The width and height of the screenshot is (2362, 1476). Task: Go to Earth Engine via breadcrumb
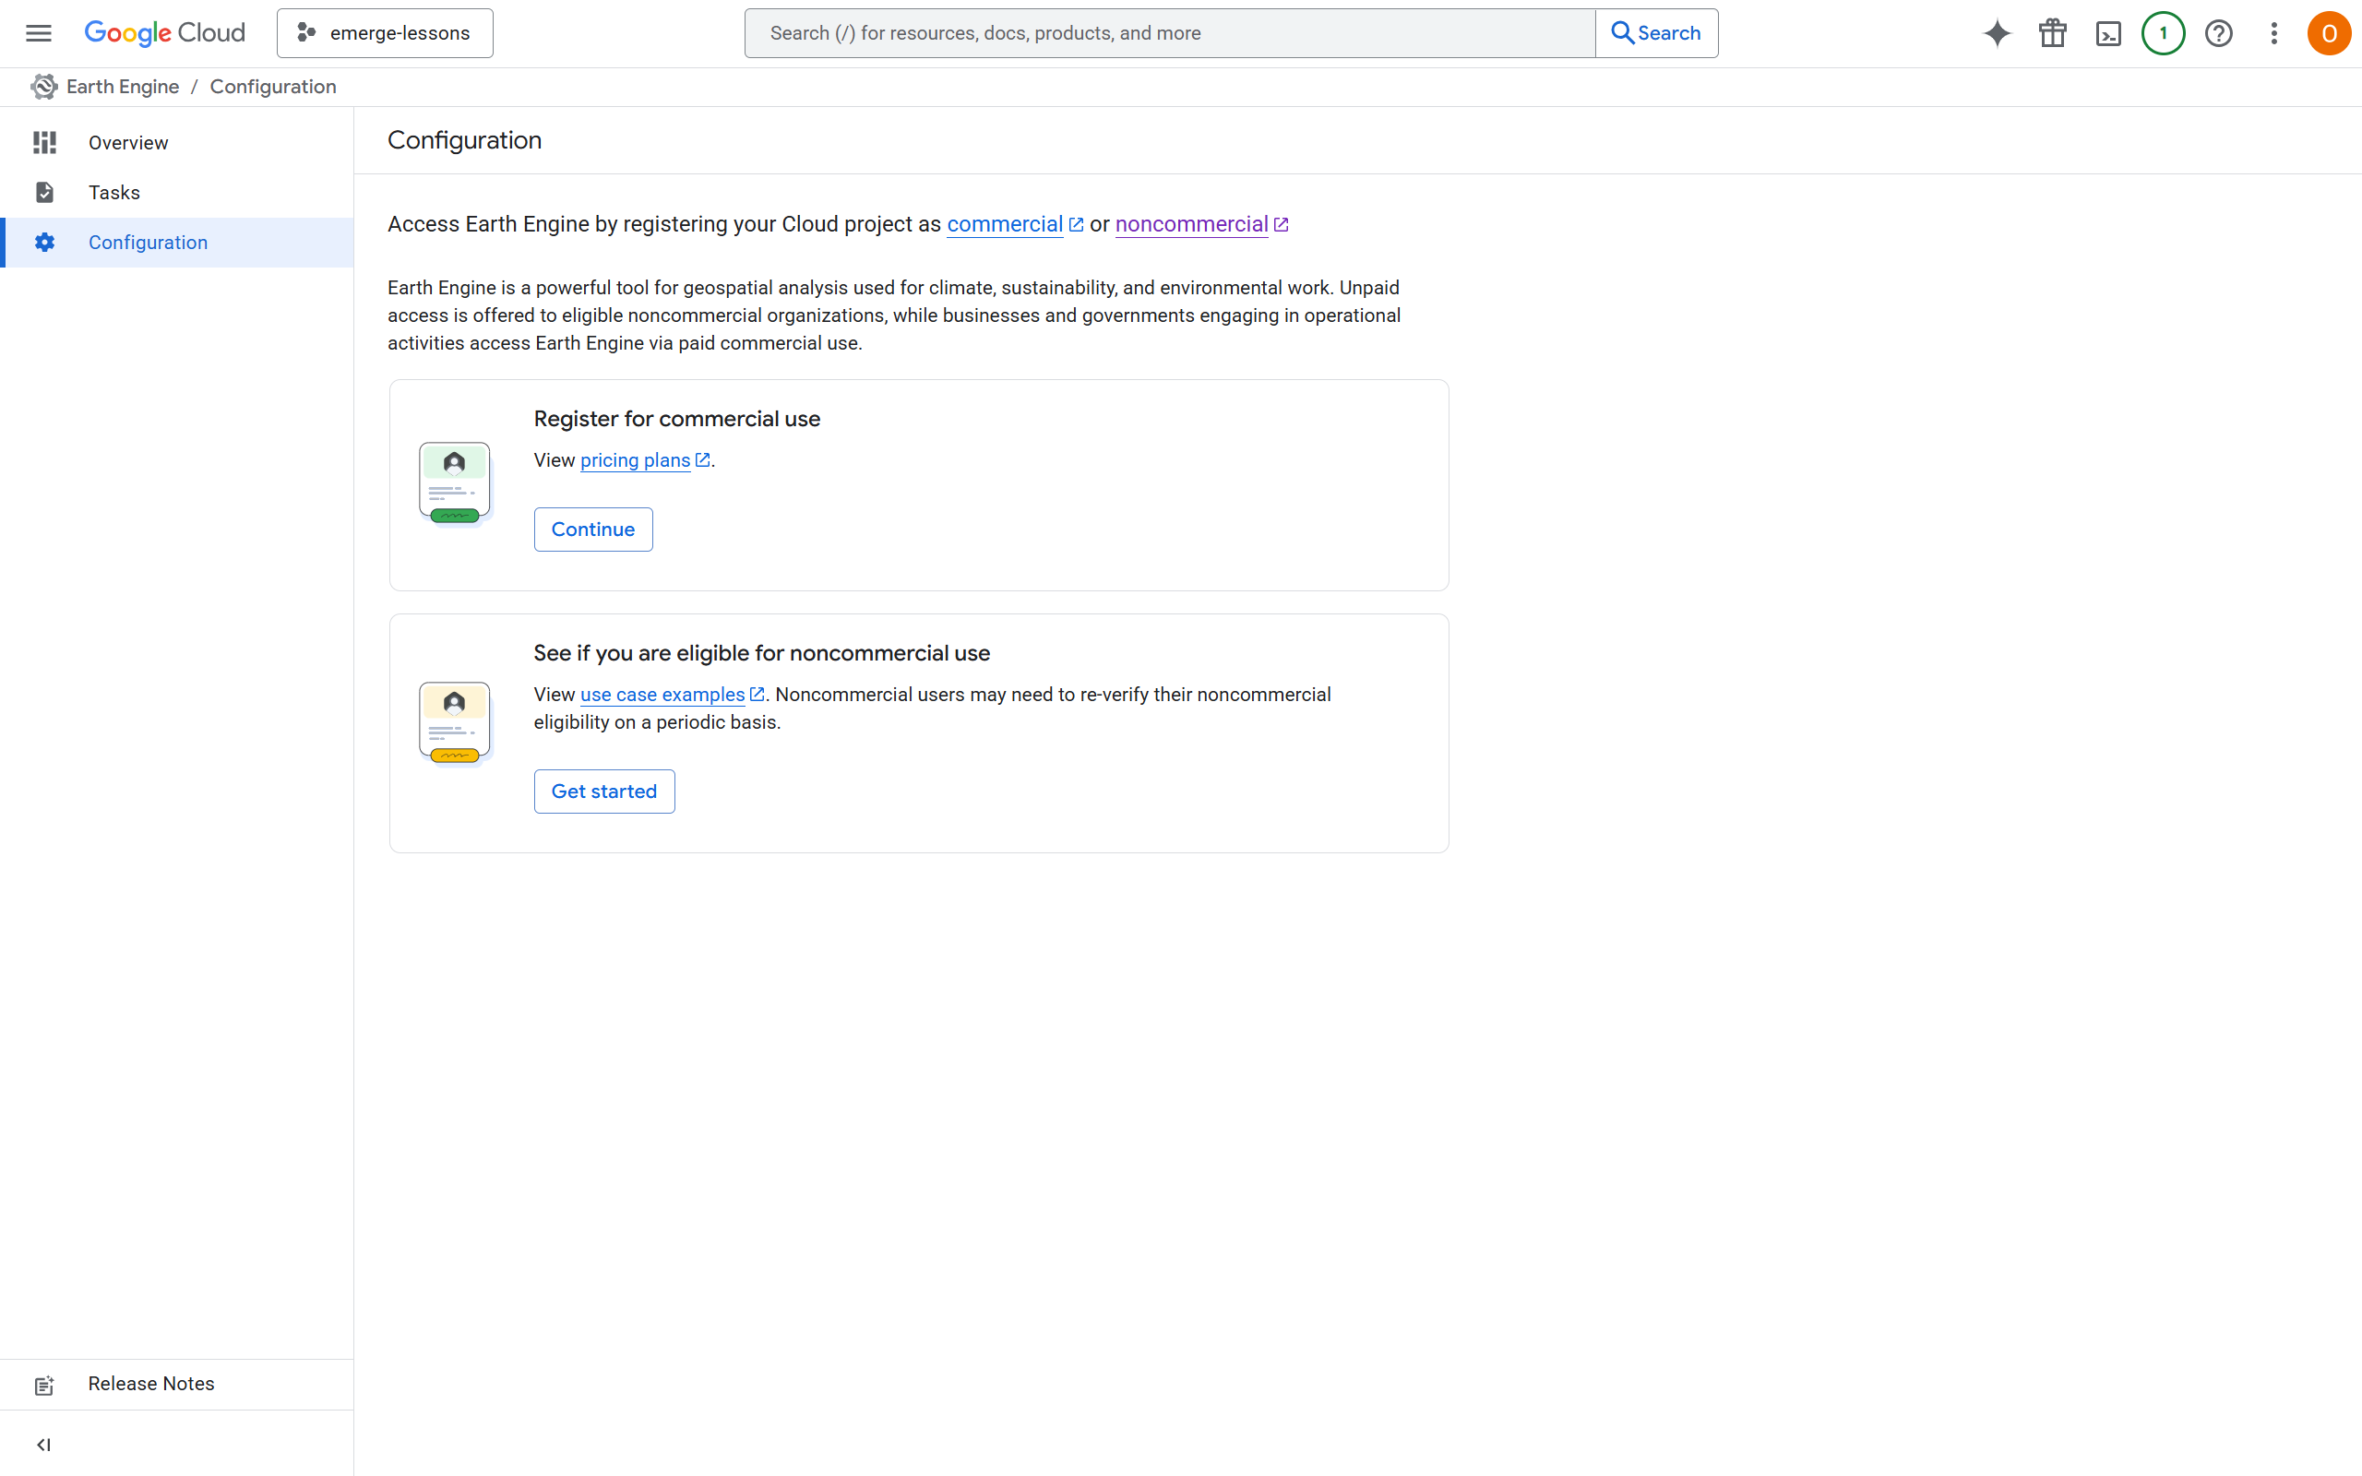point(122,86)
